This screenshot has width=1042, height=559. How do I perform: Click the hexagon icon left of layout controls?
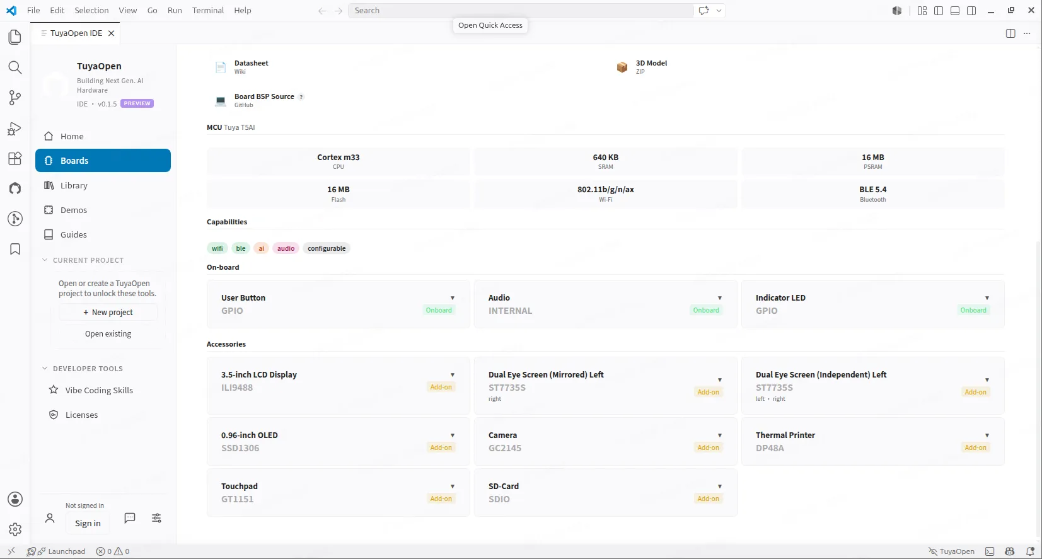[897, 11]
